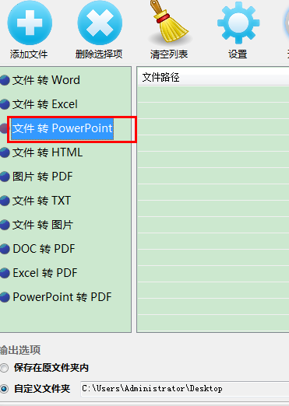Screen dimensions: 289x406
Task: Click the output folder path field
Action: (185, 389)
